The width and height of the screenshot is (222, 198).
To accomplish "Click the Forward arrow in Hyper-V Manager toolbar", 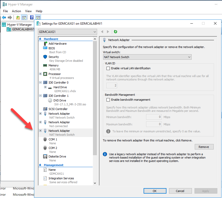I will (10, 18).
